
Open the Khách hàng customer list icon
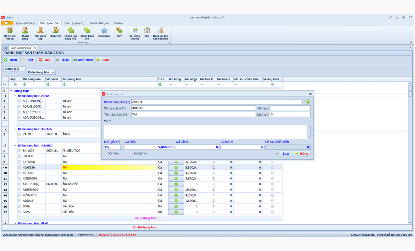click(25, 33)
